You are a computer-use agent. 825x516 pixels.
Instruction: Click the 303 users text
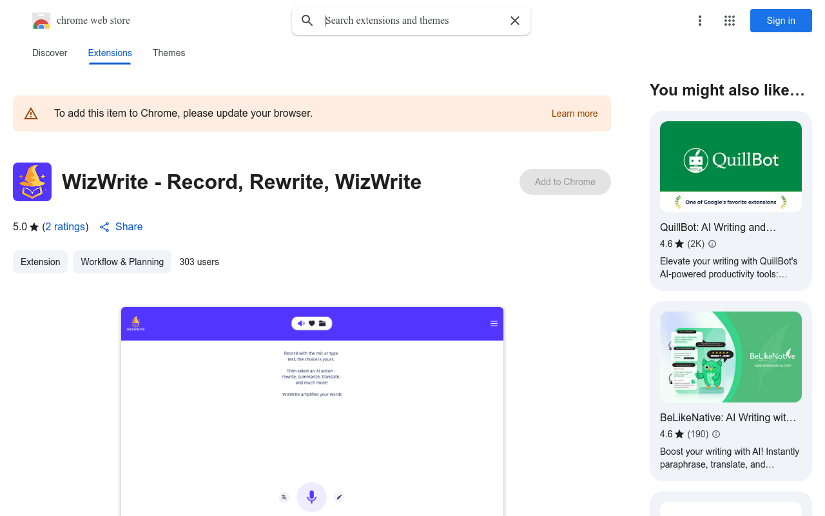tap(199, 262)
